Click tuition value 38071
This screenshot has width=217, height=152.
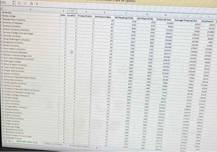pos(169,33)
